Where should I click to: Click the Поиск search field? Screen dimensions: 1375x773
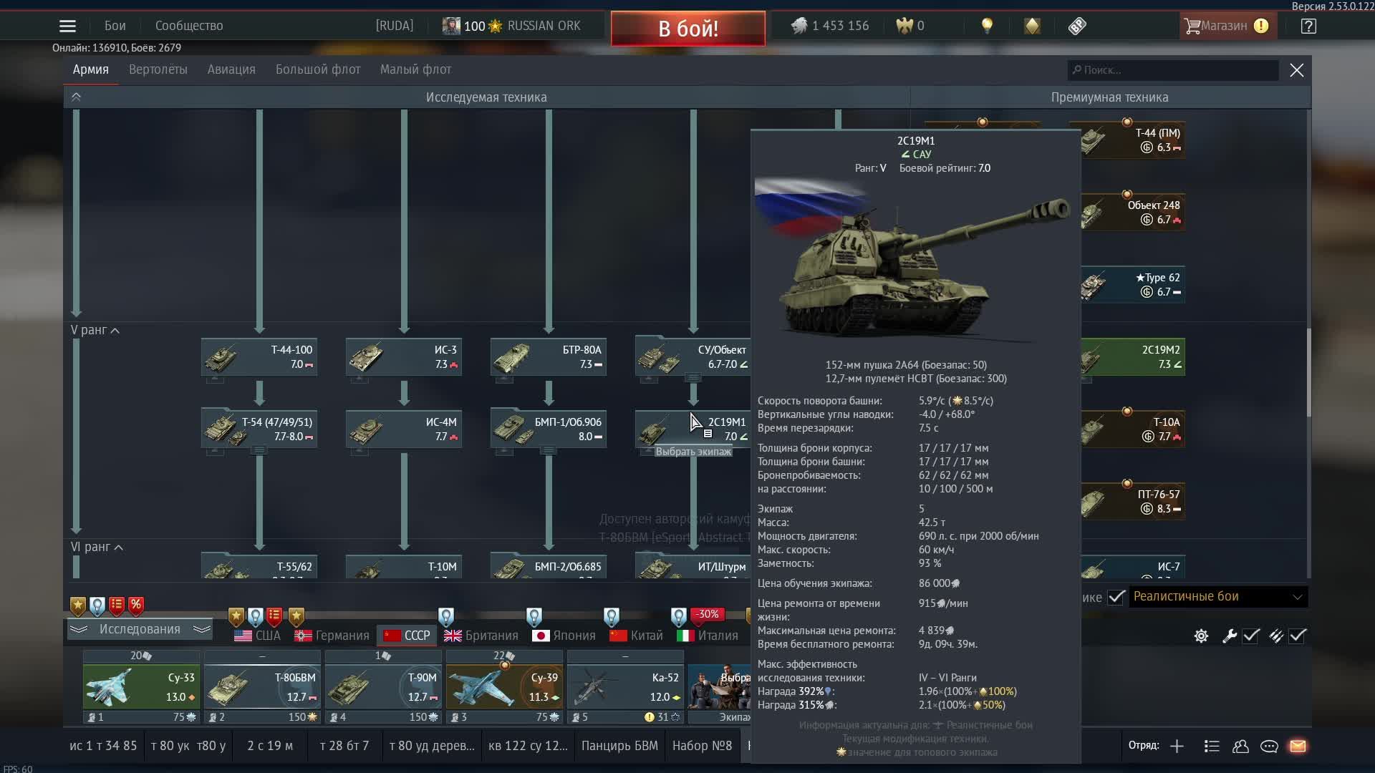coord(1174,70)
